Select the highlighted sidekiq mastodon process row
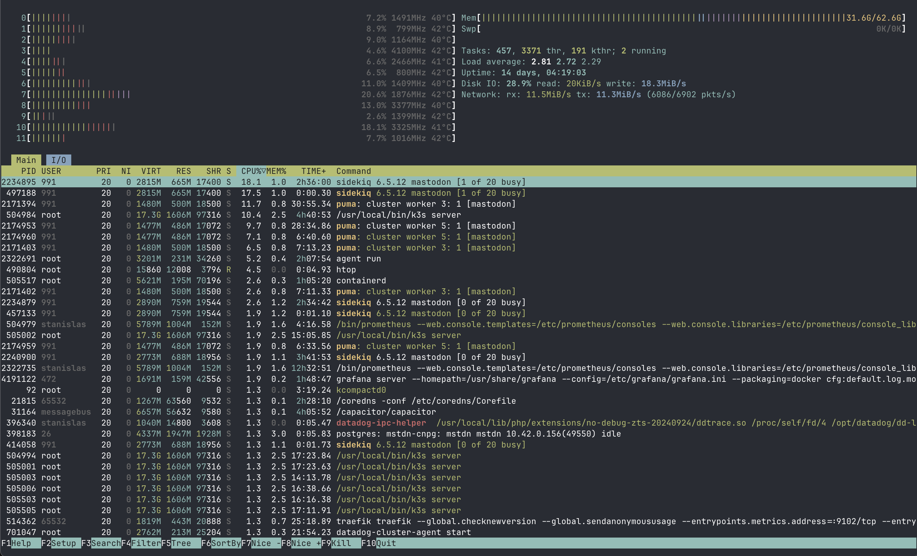This screenshot has height=556, width=917. 261,182
